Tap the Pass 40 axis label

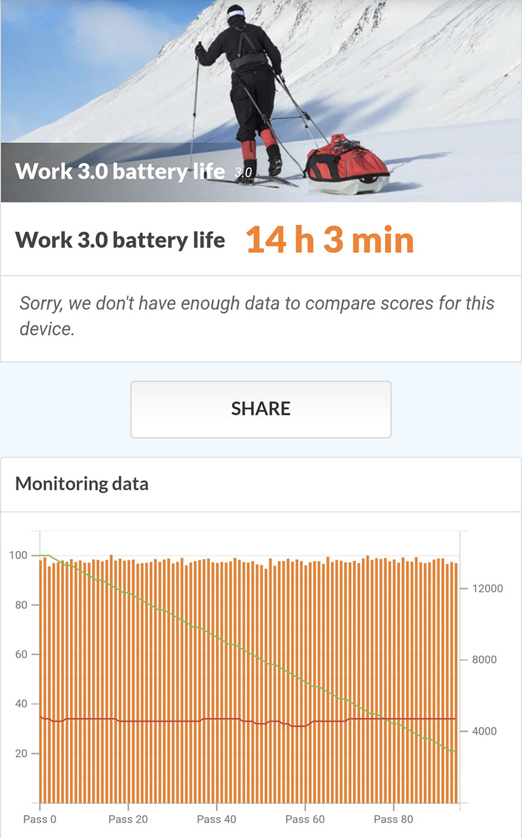point(217,819)
